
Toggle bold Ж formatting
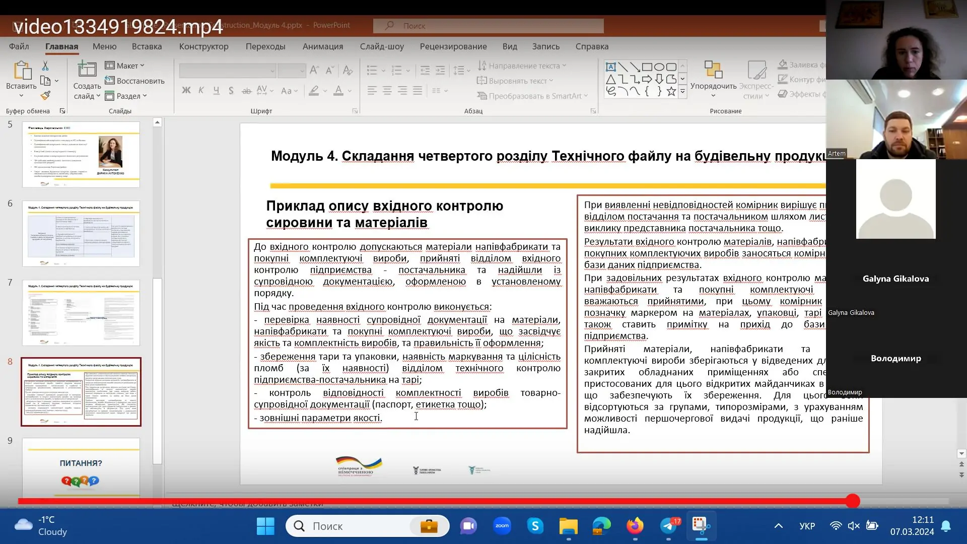click(x=186, y=91)
